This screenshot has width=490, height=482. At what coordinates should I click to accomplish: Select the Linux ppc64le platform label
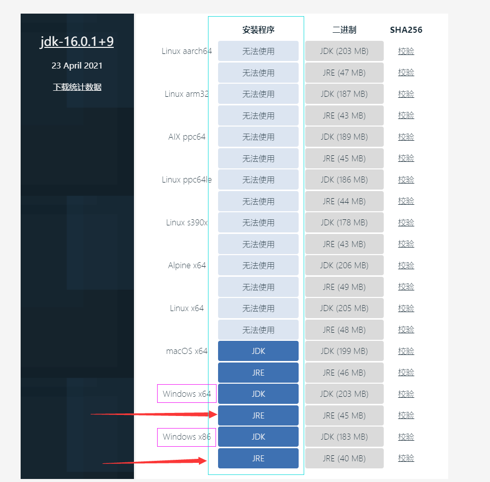pos(186,179)
